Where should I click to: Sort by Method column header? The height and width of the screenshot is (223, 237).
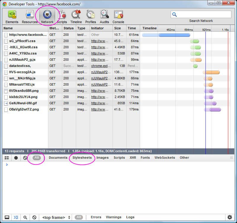55,28
